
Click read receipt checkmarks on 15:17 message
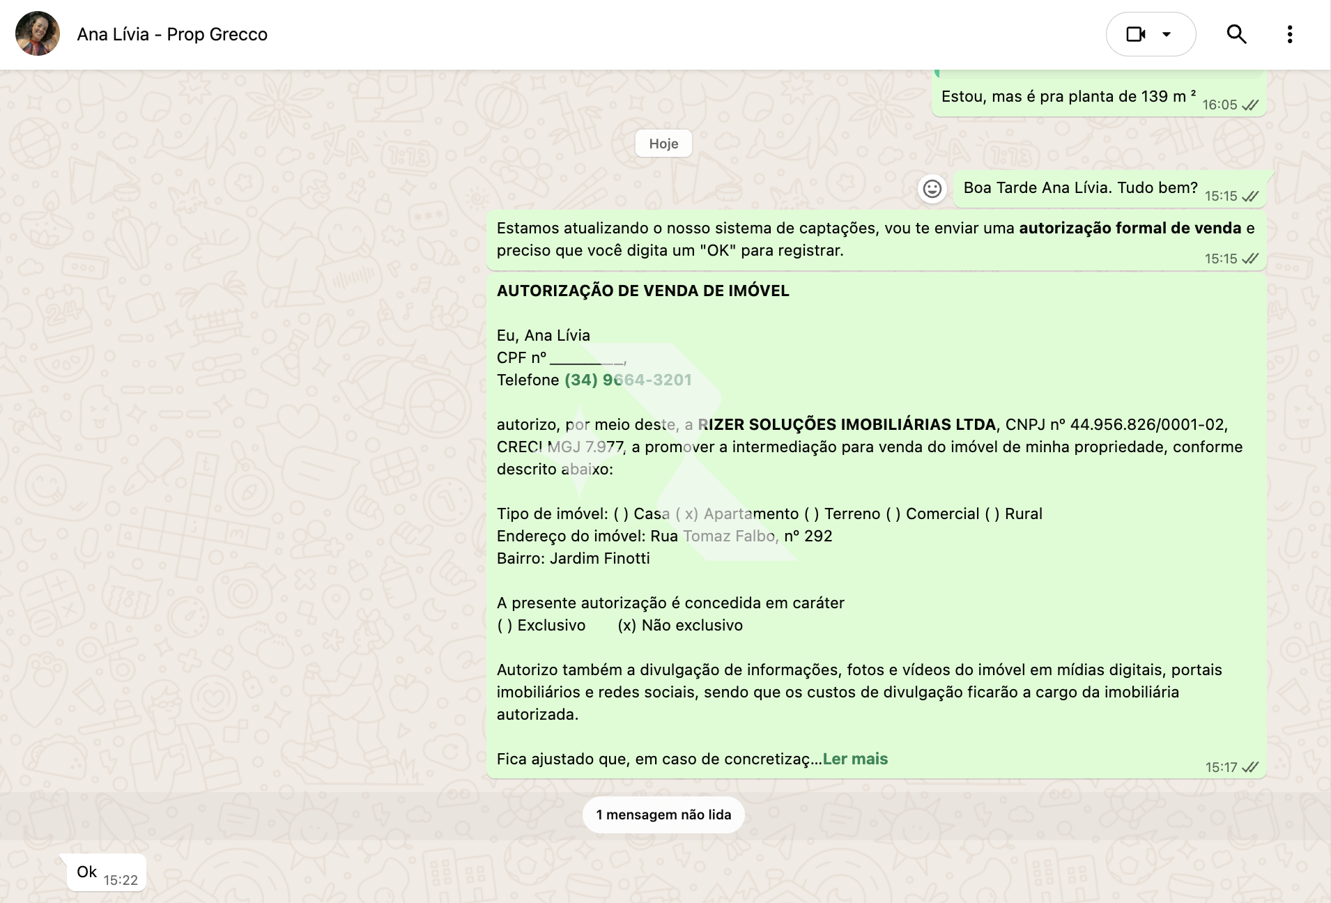(x=1251, y=767)
